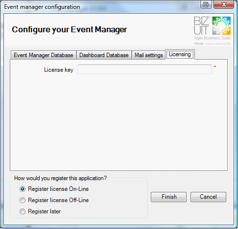238x229 pixels.
Task: Click the Agile Business Suite caption
Action: [212, 38]
